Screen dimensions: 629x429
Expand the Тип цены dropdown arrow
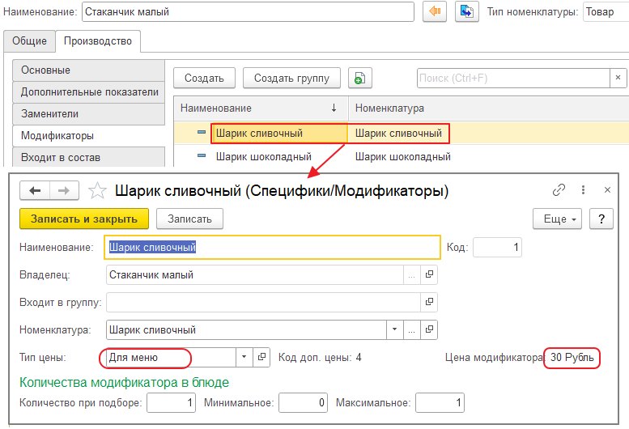click(x=244, y=357)
